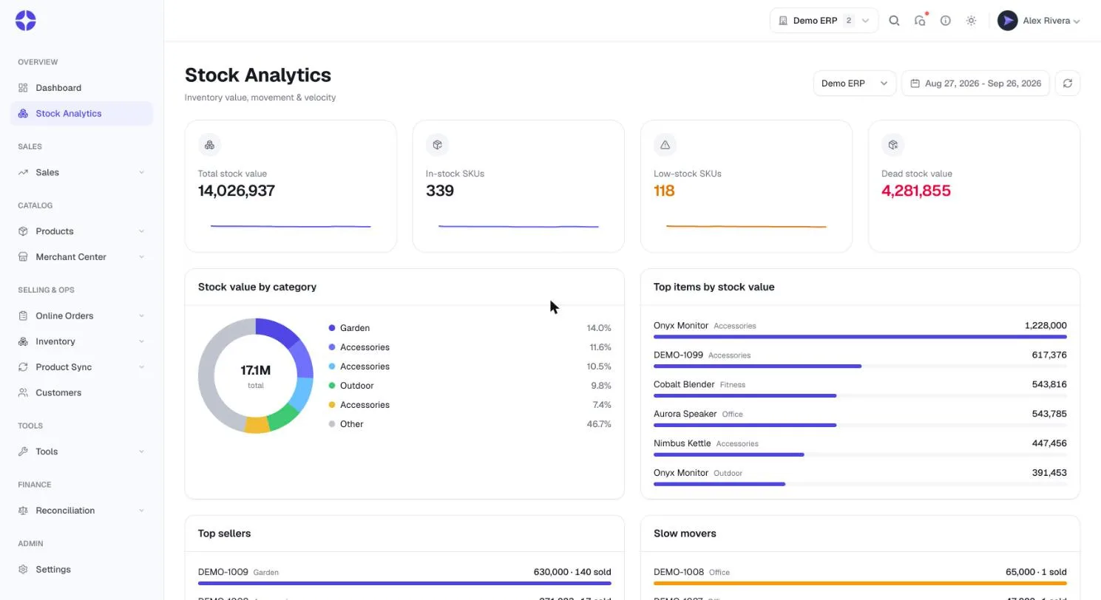Click the Onyx Monitor Accessories row
The height and width of the screenshot is (600, 1101).
click(860, 330)
